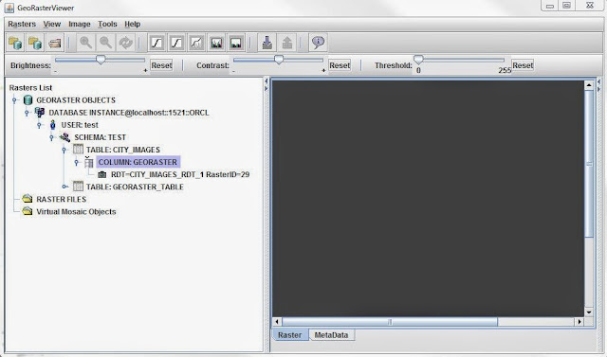Click the Threshold slider handle
Image resolution: width=607 pixels, height=357 pixels.
tap(418, 60)
